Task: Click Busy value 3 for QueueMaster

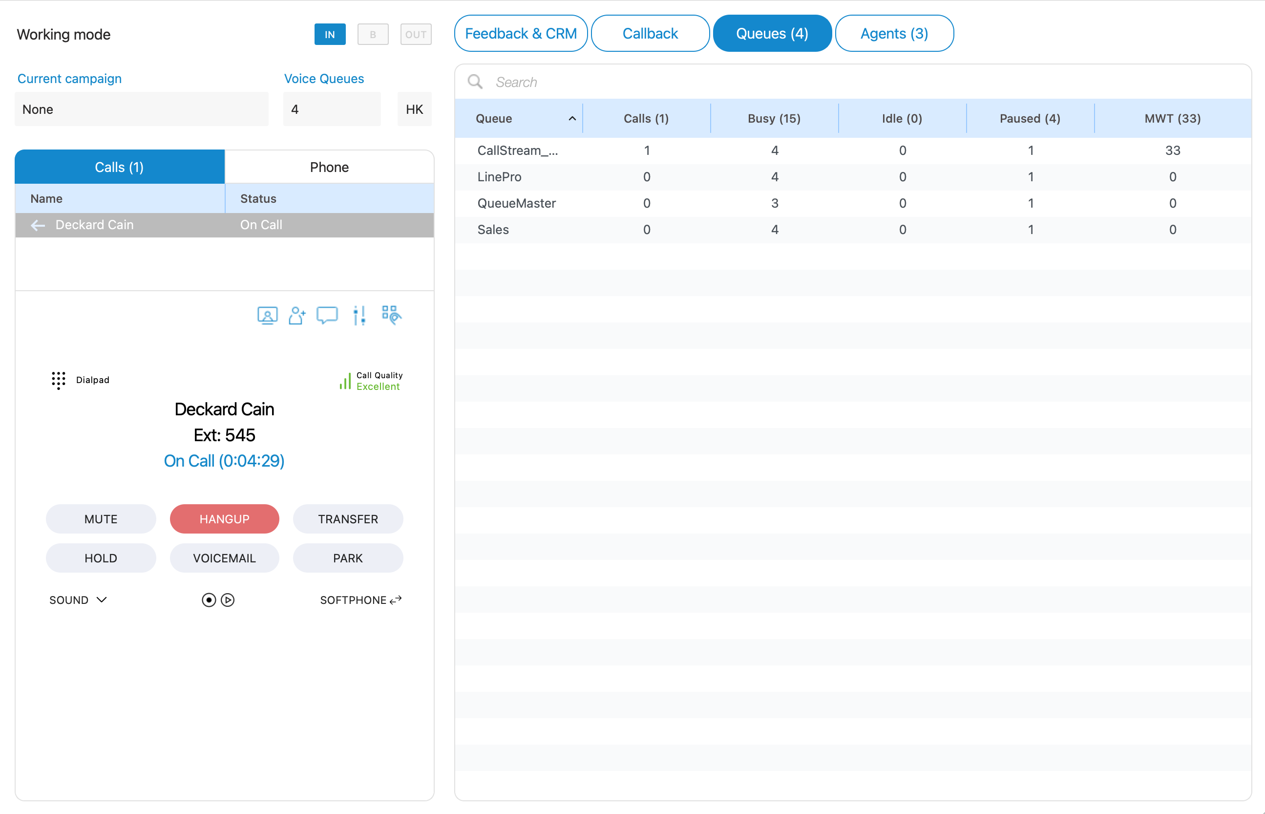Action: 775,203
